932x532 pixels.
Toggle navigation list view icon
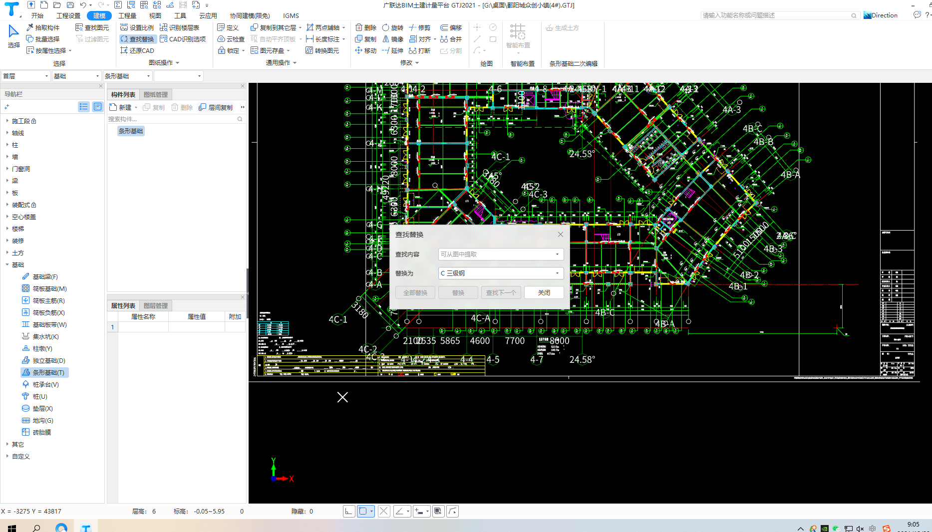tap(84, 107)
